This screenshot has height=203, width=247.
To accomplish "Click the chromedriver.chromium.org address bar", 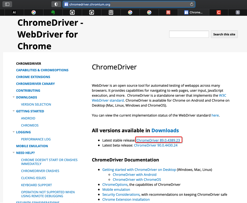I will tap(129, 4).
